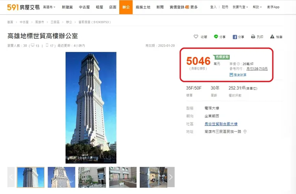
Task: Click the expiry date 2023-01-20
Action: click(x=166, y=45)
